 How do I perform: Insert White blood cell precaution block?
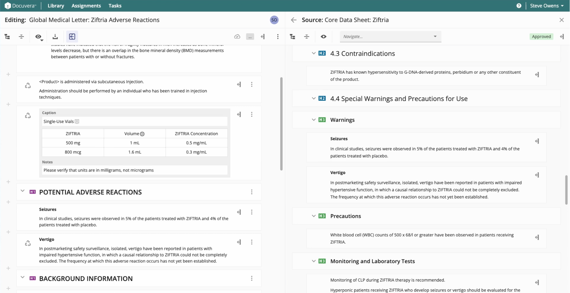coord(537,237)
